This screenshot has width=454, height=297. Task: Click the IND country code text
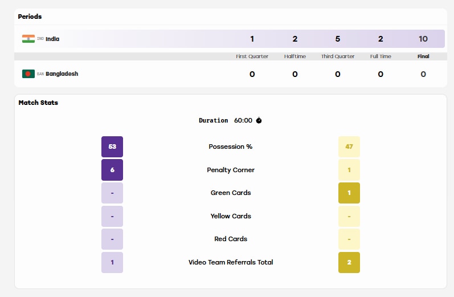coord(40,39)
